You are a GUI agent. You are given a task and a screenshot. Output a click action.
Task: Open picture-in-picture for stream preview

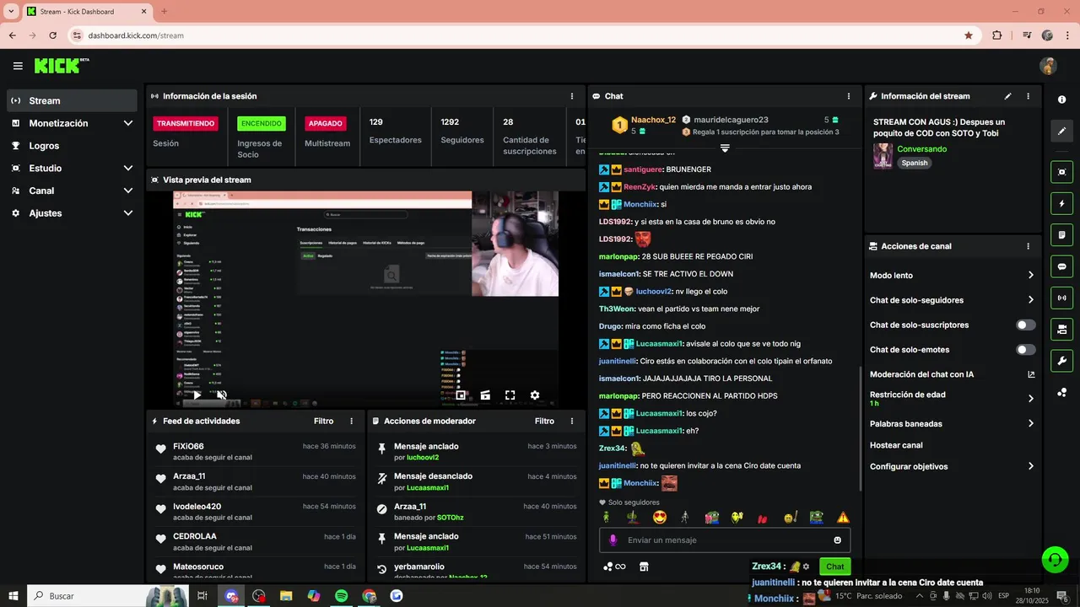pos(461,395)
